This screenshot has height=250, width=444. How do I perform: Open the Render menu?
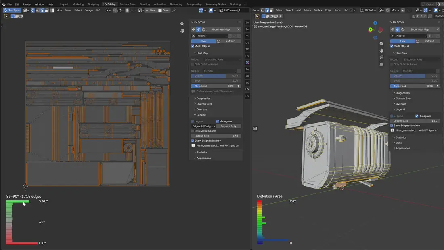tap(27, 4)
